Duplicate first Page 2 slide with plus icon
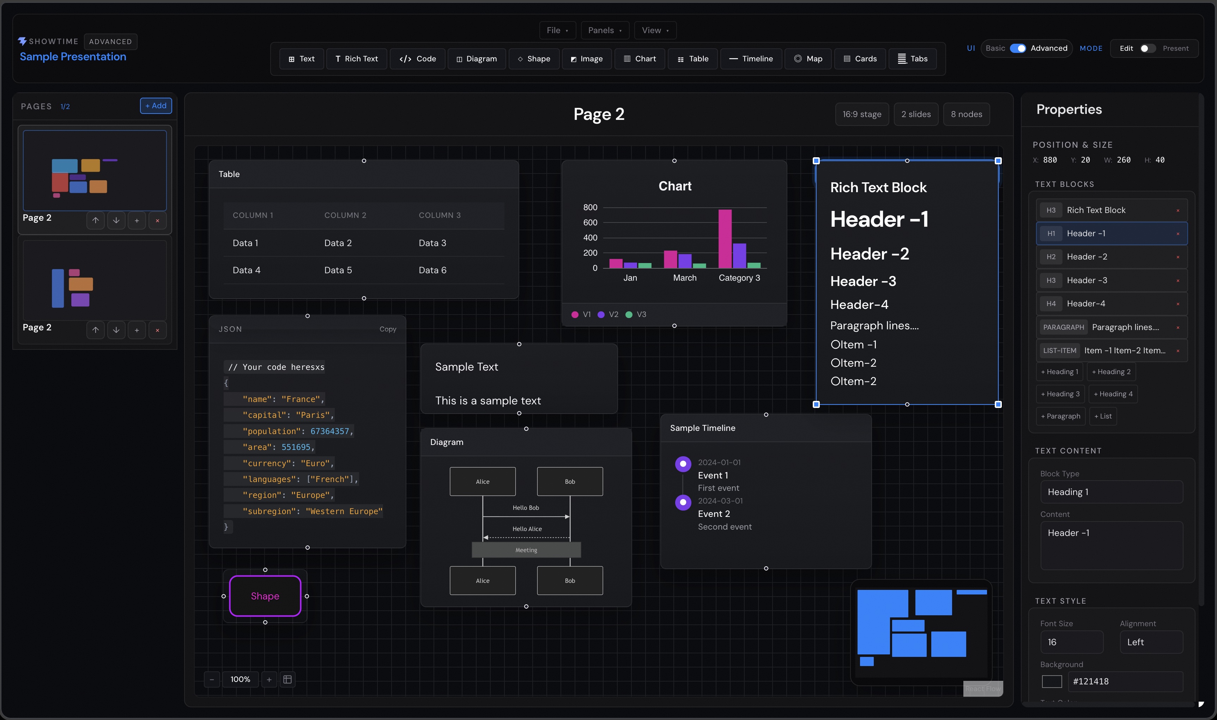 pyautogui.click(x=137, y=220)
